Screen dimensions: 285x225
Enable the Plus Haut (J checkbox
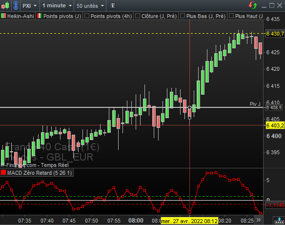pyautogui.click(x=231, y=16)
